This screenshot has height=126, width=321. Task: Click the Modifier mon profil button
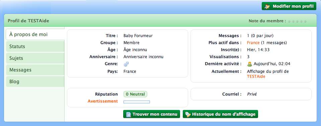coord(289,6)
